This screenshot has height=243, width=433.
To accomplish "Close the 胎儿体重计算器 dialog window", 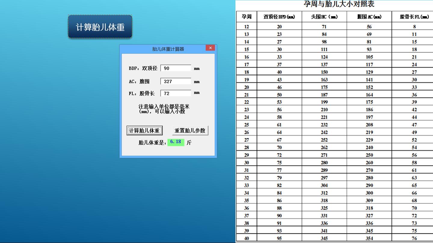I will (x=210, y=48).
